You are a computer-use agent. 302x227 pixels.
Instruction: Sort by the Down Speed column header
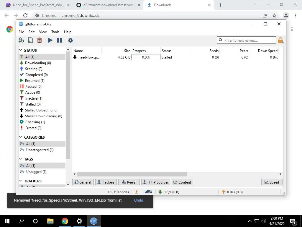[264, 51]
